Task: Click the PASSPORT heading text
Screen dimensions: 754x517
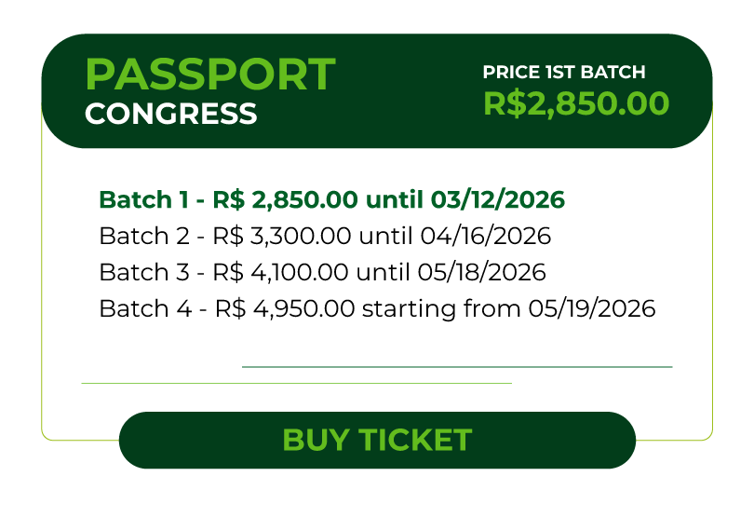Action: tap(209, 75)
